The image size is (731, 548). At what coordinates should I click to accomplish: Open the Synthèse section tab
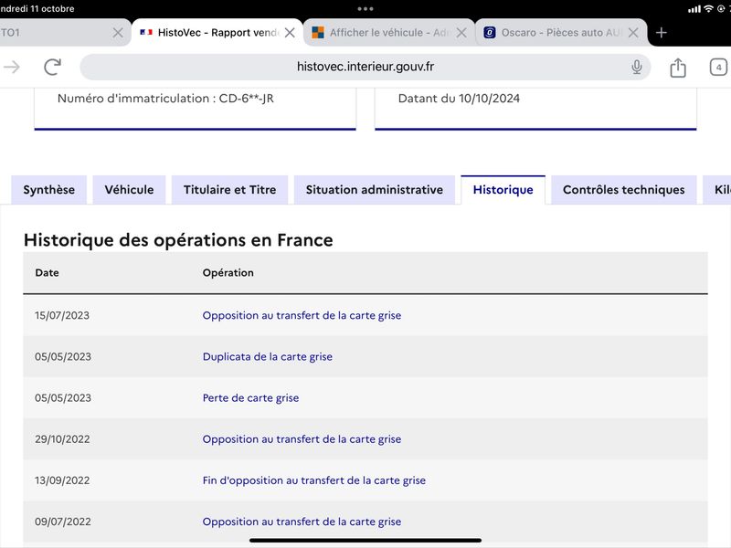(49, 190)
